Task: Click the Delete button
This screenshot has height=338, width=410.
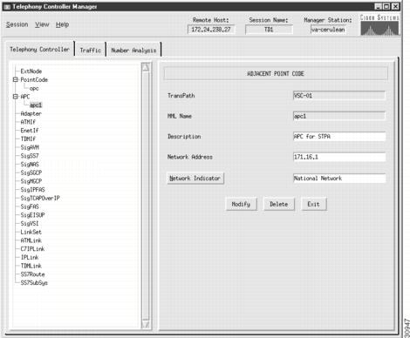Action: (x=278, y=204)
